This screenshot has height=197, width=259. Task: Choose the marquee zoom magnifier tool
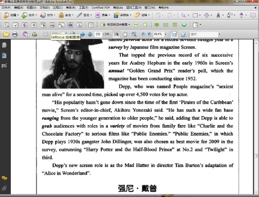(134, 34)
